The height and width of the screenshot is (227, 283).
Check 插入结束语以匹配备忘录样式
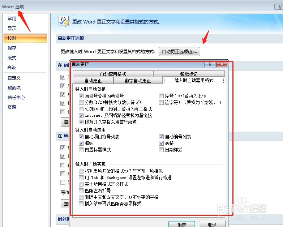[x=81, y=204]
